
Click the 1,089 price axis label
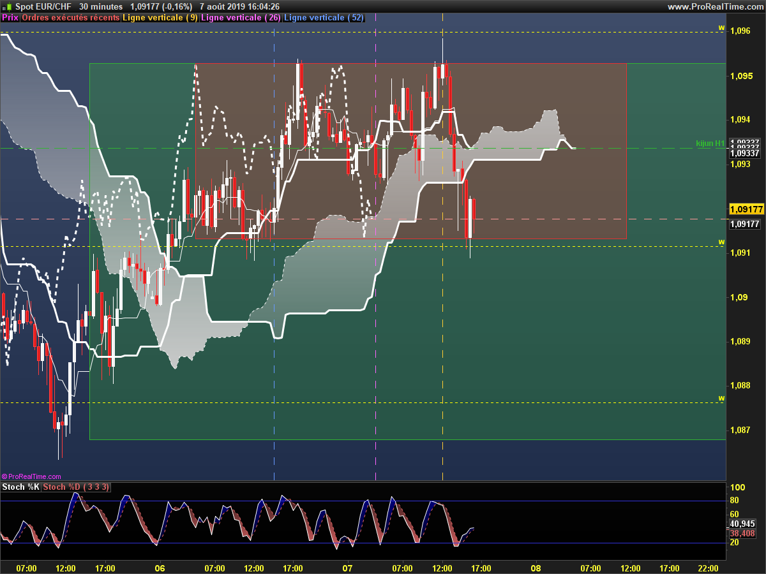coord(740,341)
